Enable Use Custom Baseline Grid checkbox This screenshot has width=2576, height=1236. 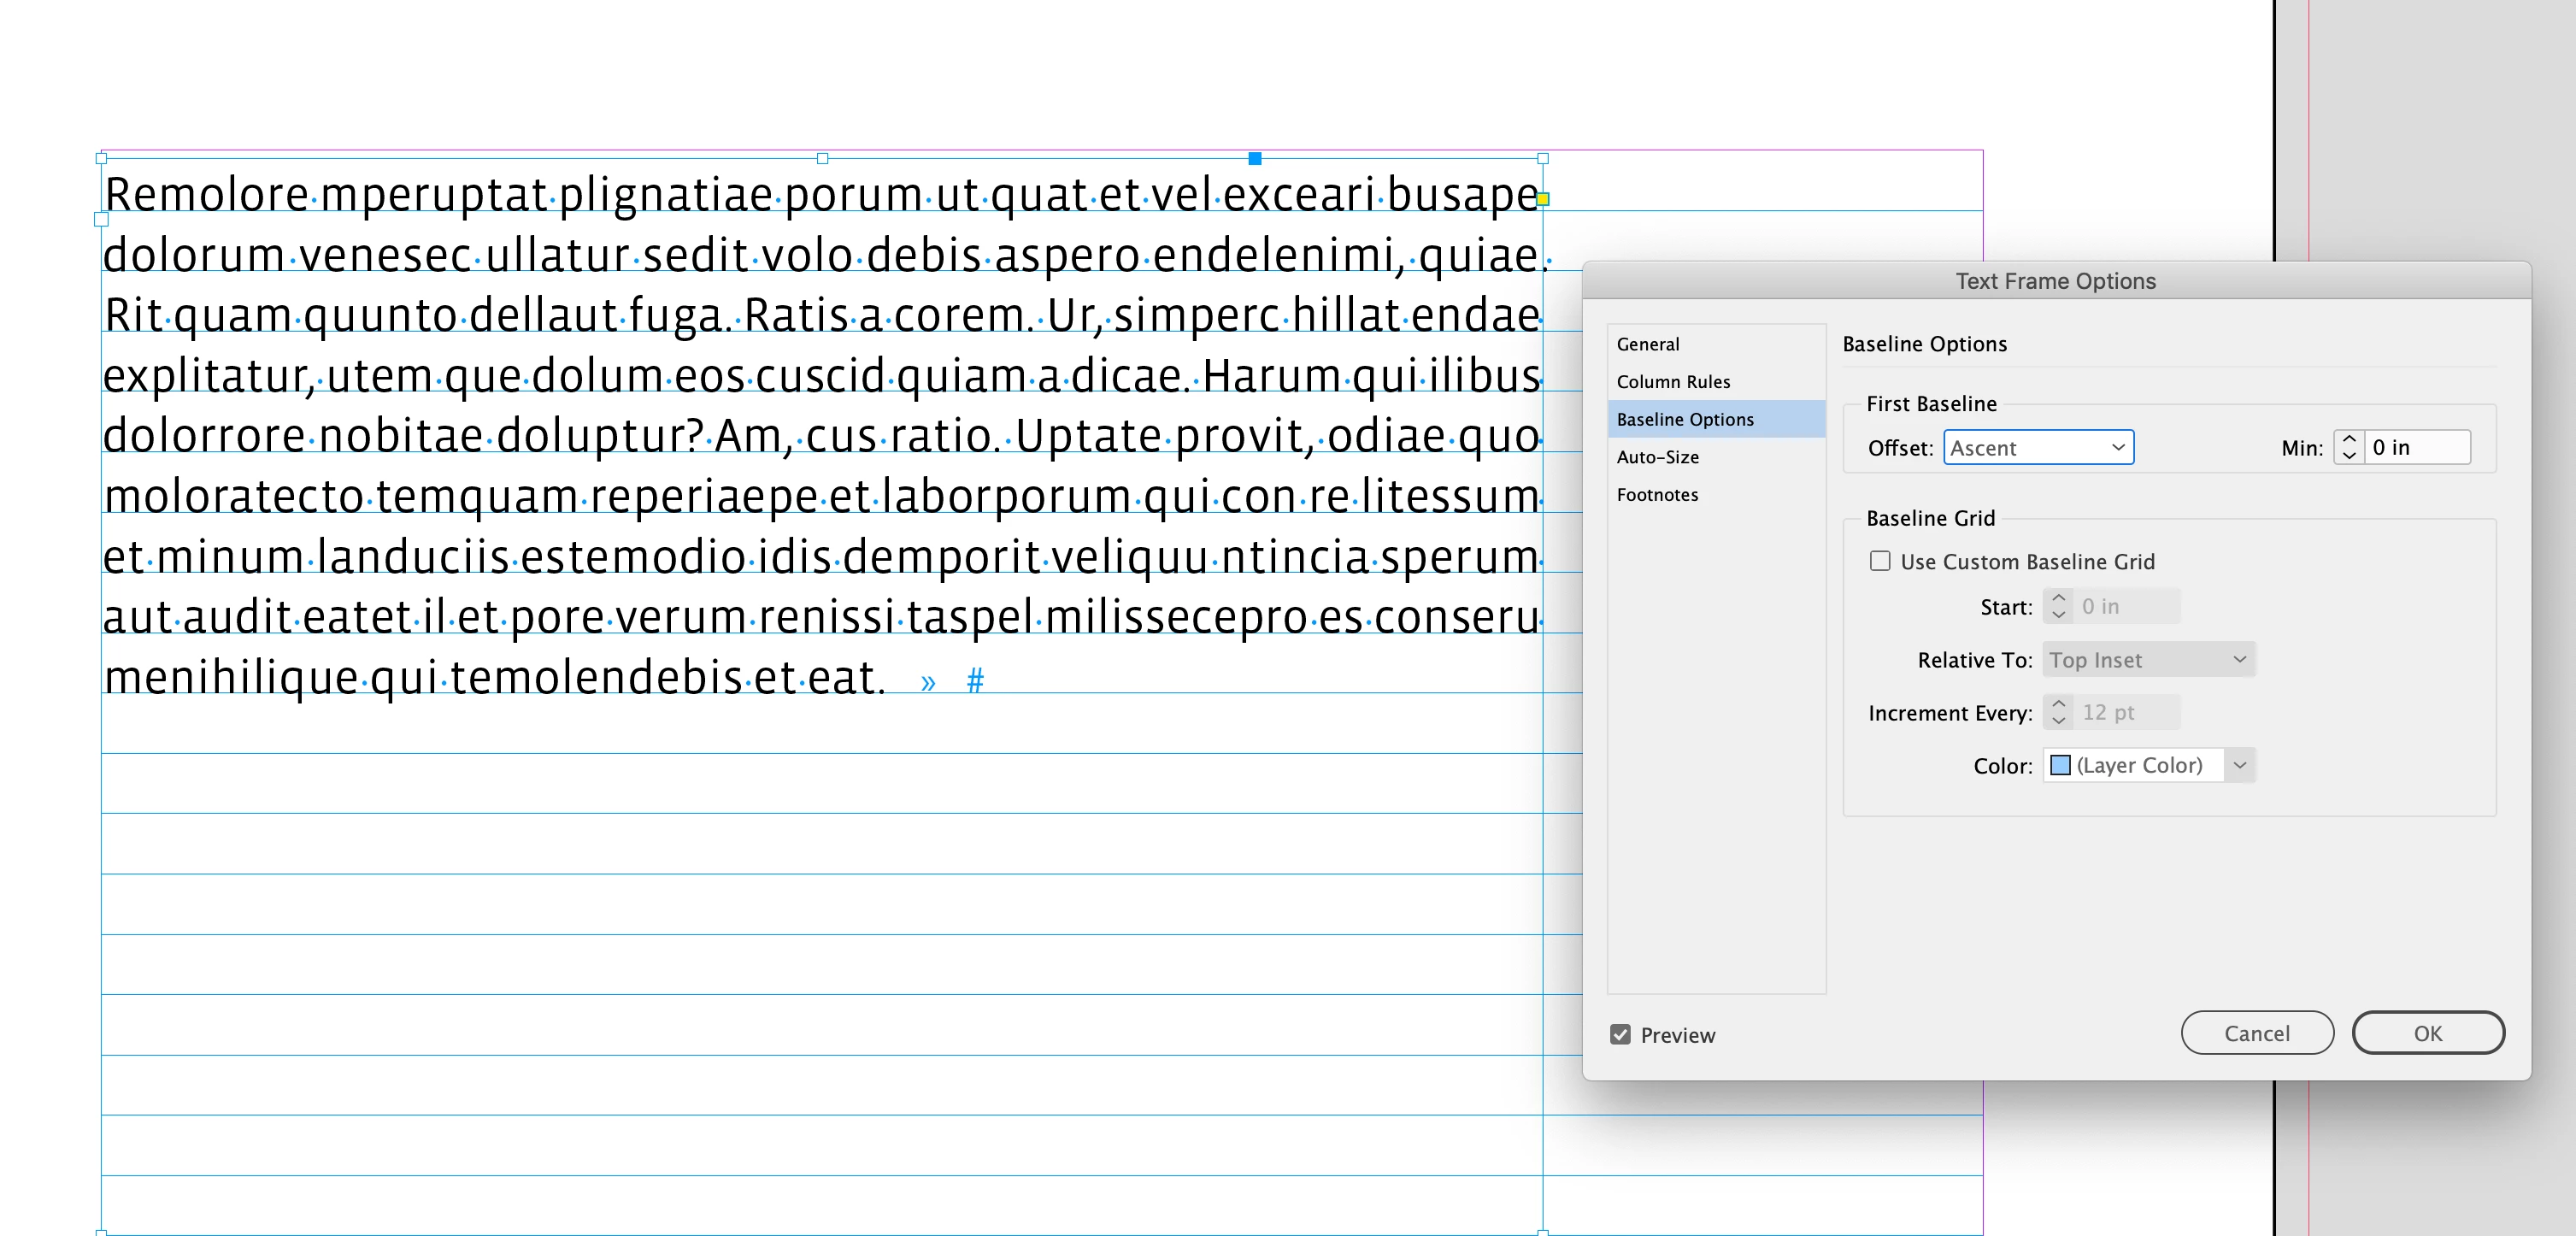1880,561
